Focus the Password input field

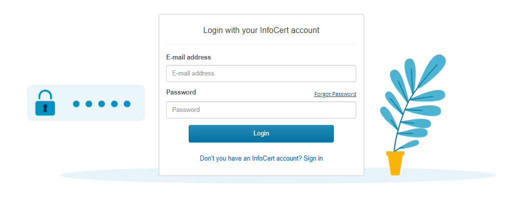coord(261,110)
